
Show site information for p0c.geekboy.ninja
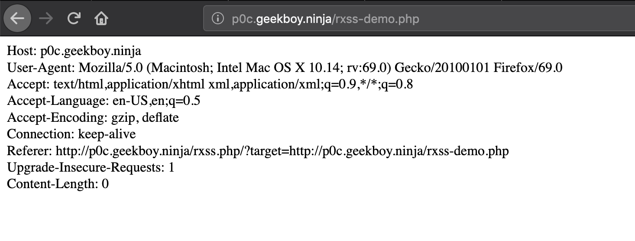(217, 19)
